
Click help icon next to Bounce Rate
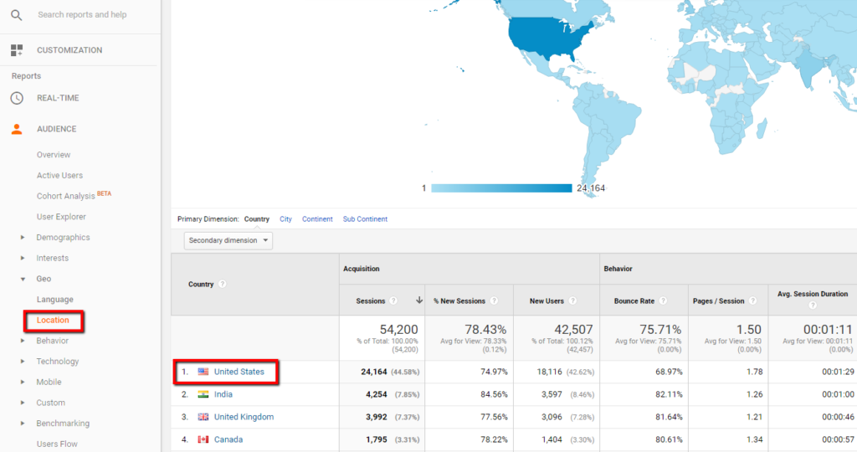pos(662,301)
